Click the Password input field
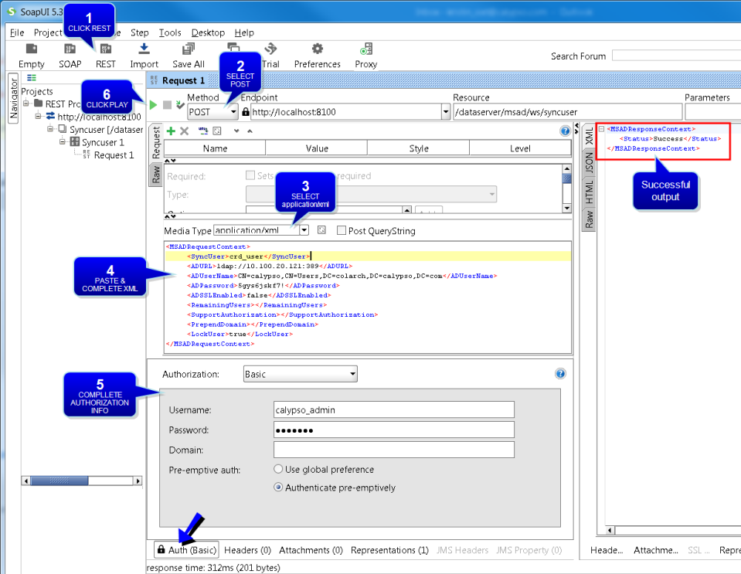Viewport: 741px width, 574px height. pyautogui.click(x=393, y=430)
